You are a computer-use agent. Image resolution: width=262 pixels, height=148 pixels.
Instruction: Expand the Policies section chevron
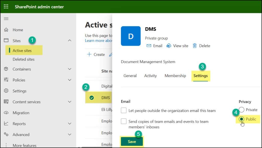point(70,80)
